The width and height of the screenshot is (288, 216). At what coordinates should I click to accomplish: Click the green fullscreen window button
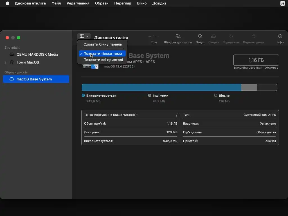point(19,38)
